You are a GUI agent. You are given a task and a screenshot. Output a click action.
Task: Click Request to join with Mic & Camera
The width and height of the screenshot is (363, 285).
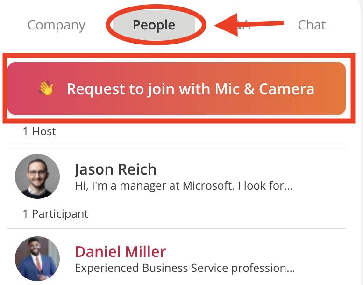pos(177,88)
